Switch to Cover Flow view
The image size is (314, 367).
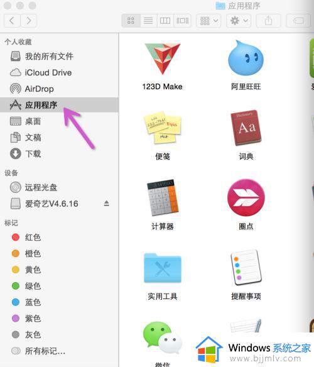(183, 21)
